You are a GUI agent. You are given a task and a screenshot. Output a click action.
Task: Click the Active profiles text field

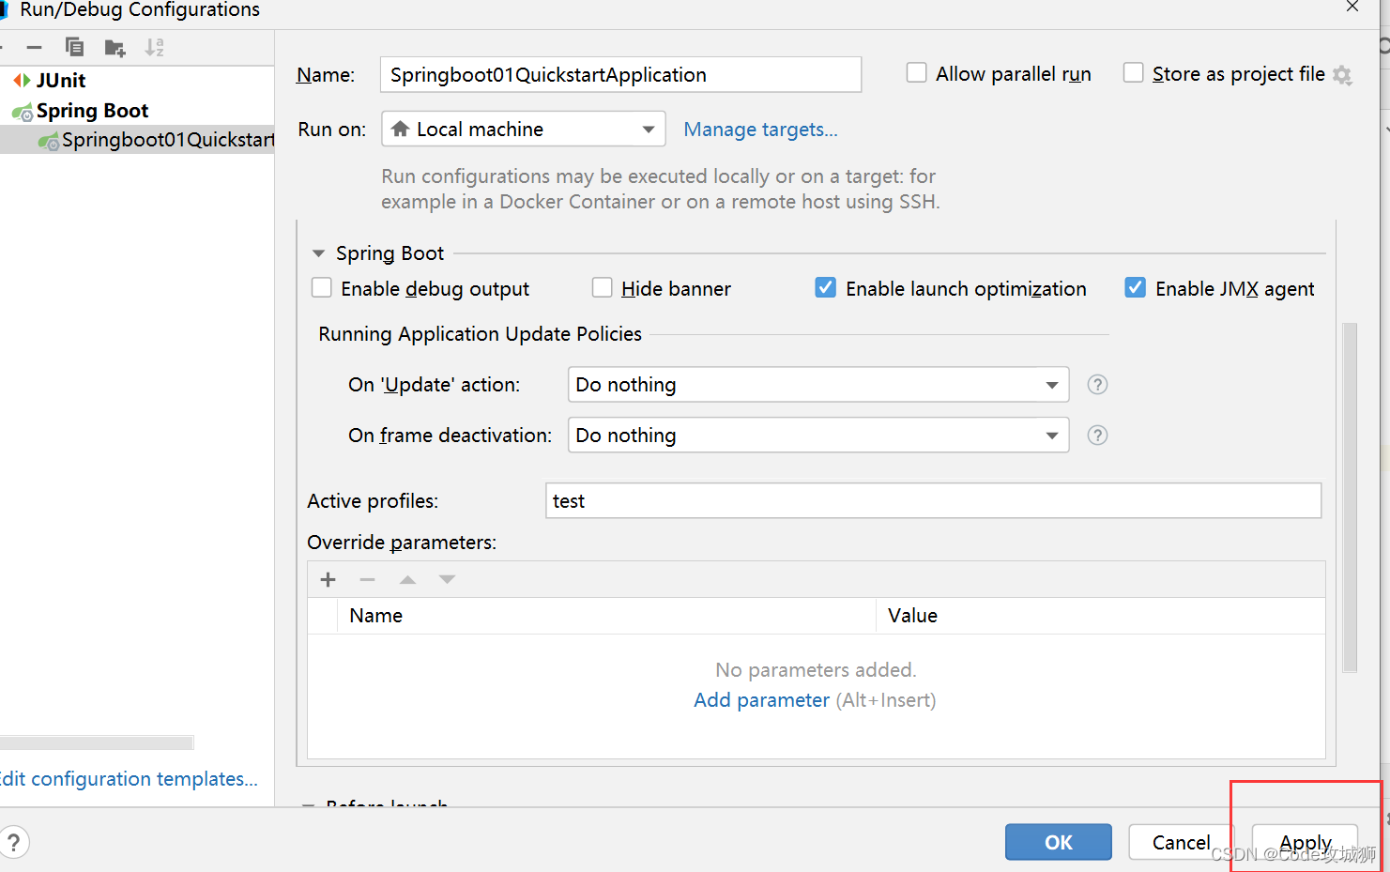pos(934,501)
